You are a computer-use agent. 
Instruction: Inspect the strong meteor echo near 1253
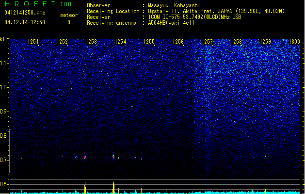(85, 157)
